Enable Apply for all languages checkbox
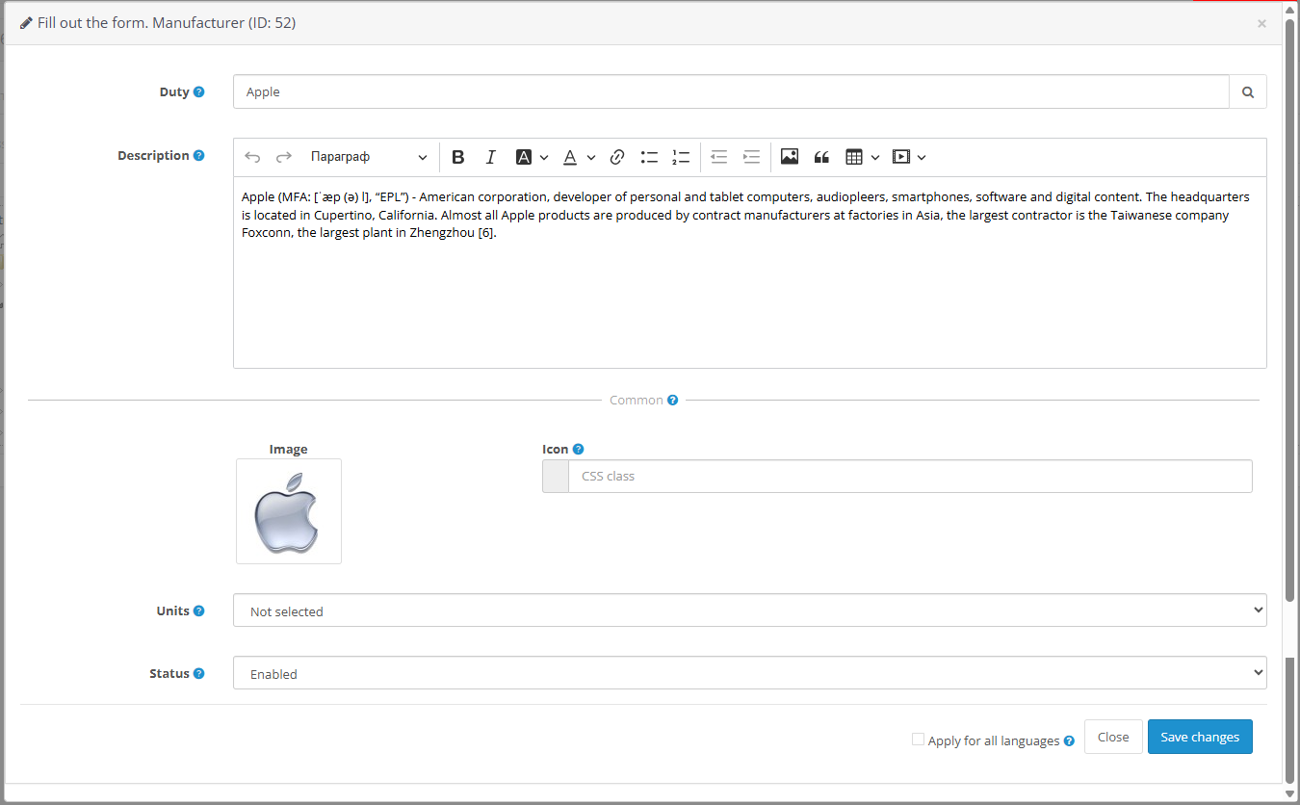1300x805 pixels. tap(918, 740)
